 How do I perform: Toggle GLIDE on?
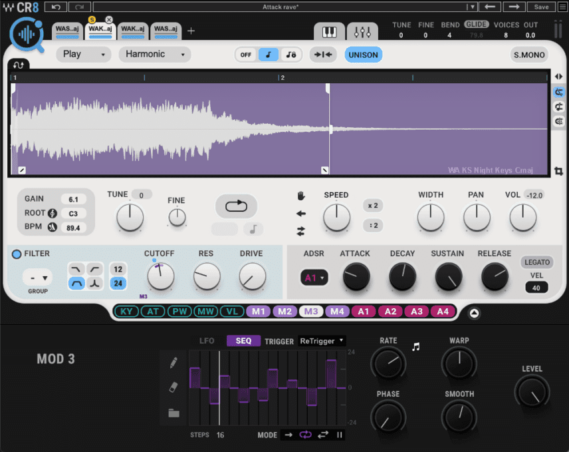pos(476,25)
